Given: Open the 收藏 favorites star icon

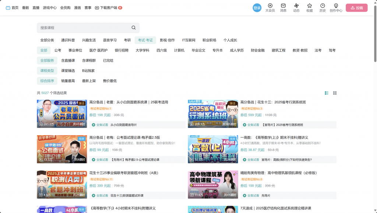Looking at the screenshot, I should coord(309,6).
